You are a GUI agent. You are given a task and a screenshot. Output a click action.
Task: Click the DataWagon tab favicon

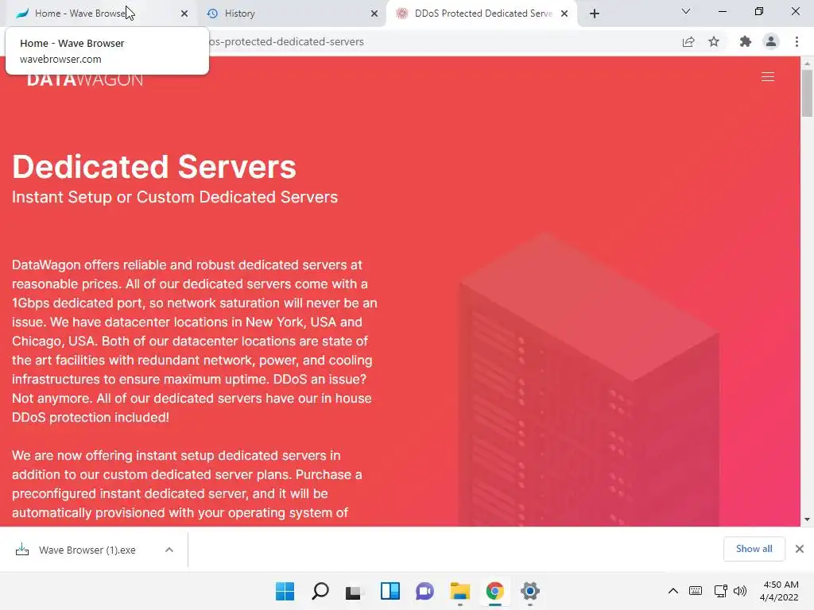click(x=401, y=14)
